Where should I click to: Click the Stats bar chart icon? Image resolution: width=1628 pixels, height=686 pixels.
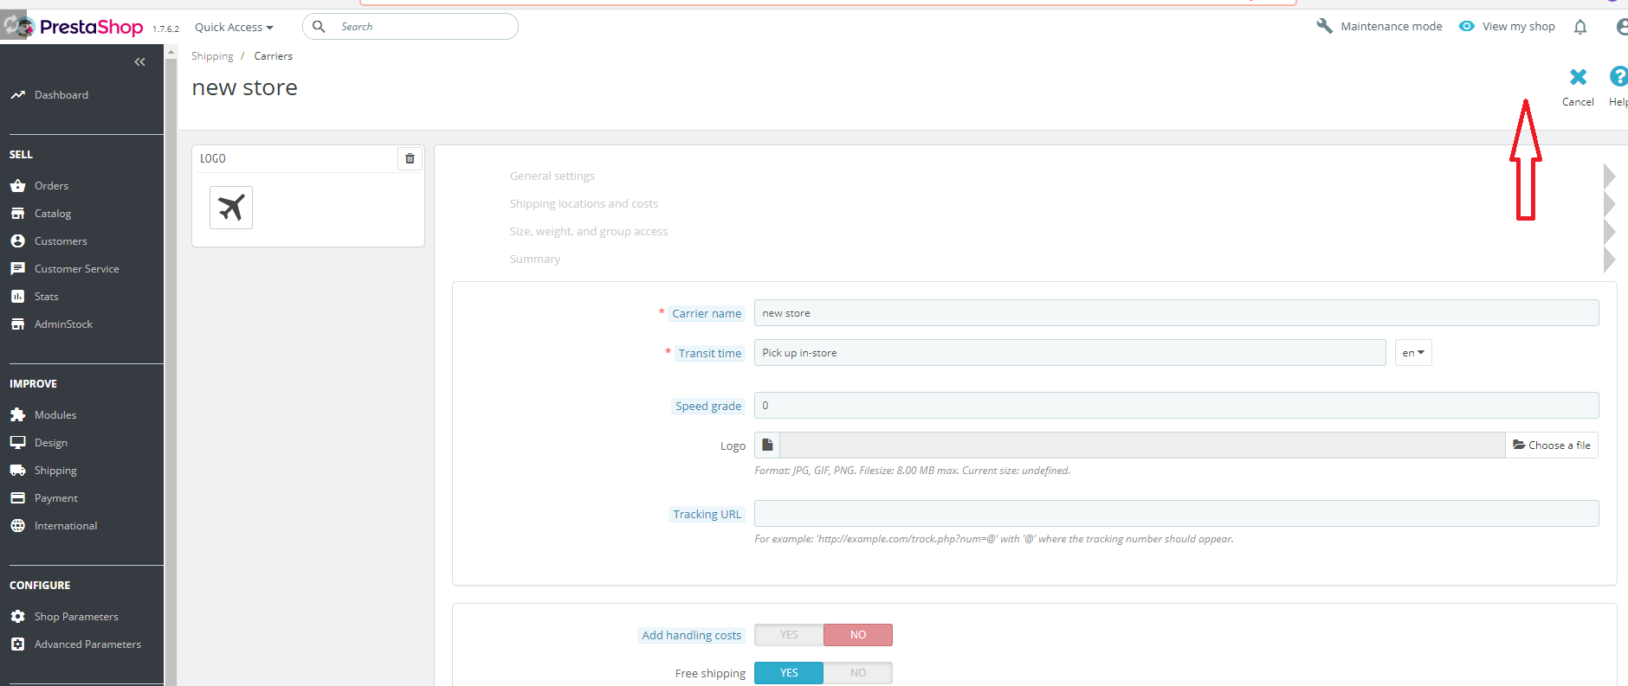coord(17,297)
